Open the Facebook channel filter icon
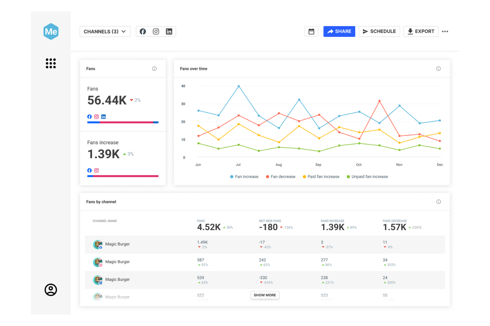 pos(143,31)
